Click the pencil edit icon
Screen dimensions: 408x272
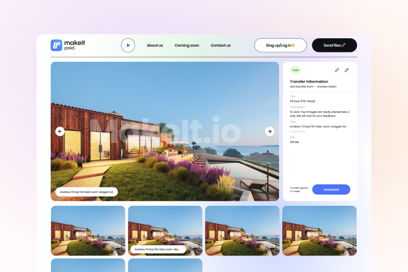[347, 70]
